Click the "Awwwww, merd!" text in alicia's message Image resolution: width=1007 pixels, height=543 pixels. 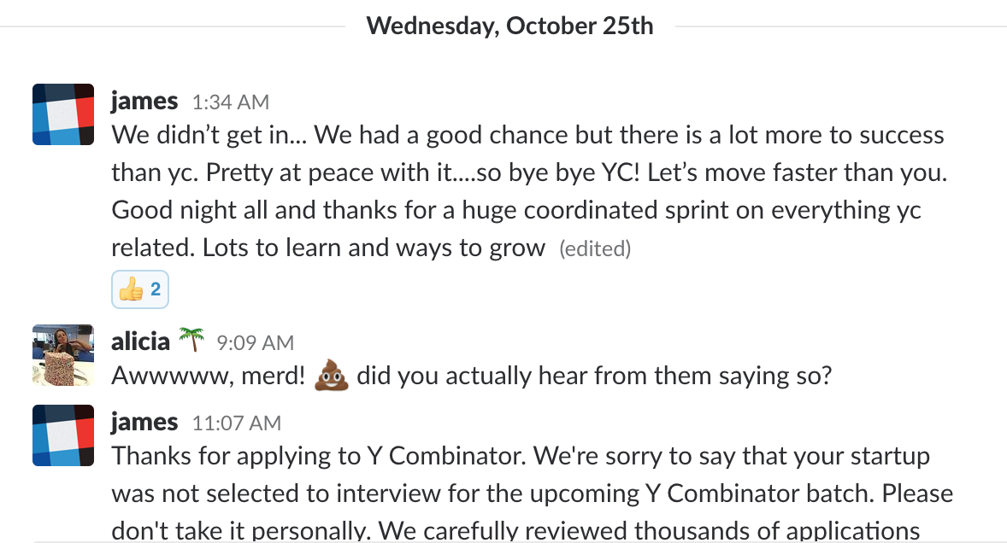point(209,377)
